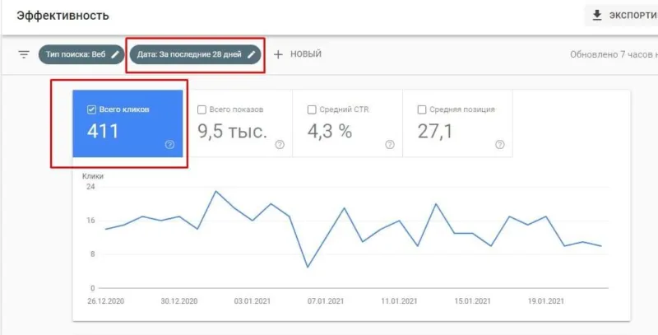Add a filter with the НОВЫЙ button

point(298,54)
